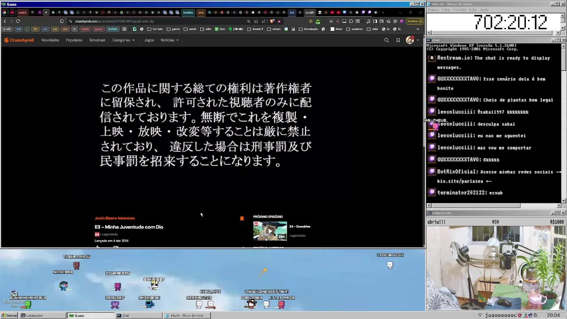This screenshot has height=319, width=567.
Task: Expand the Categorias dropdown
Action: coord(123,40)
